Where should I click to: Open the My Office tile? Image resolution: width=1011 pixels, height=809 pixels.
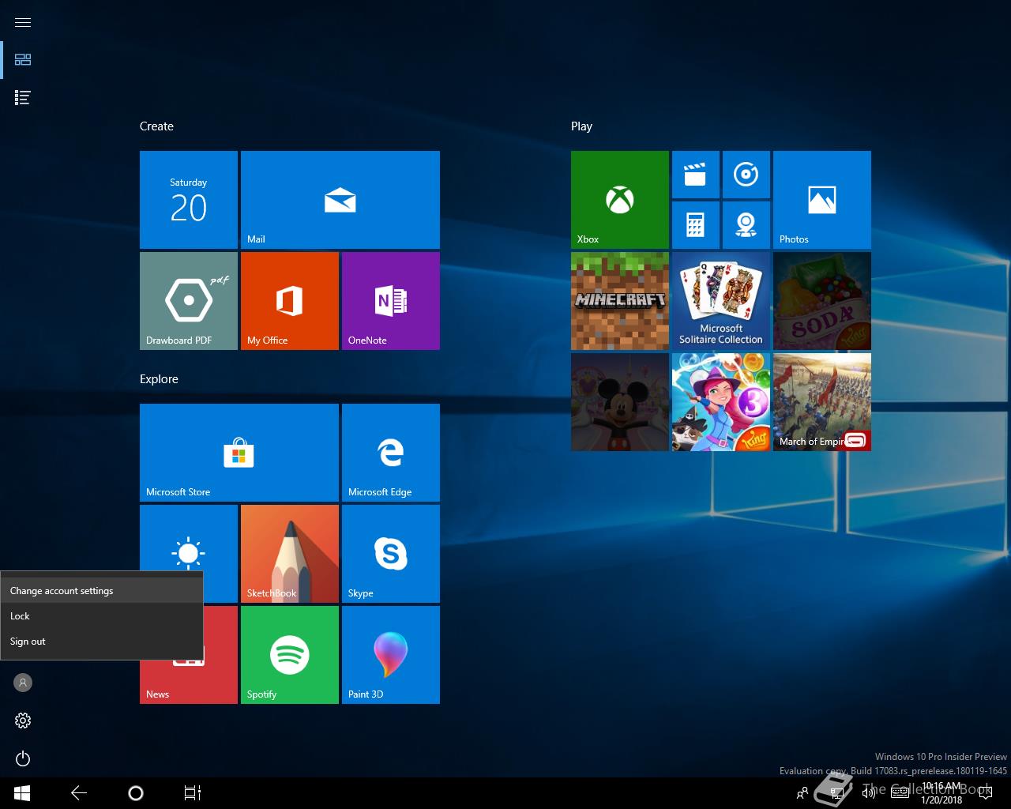pos(290,301)
